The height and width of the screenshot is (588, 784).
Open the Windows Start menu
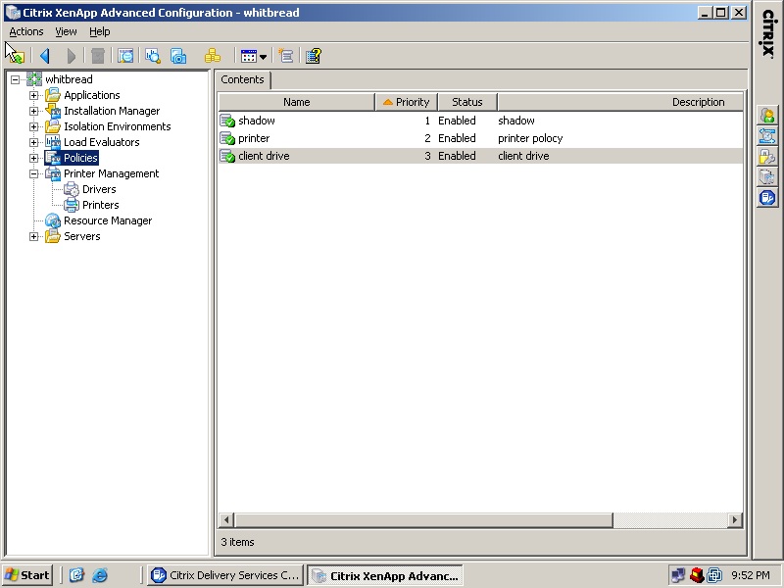(27, 575)
